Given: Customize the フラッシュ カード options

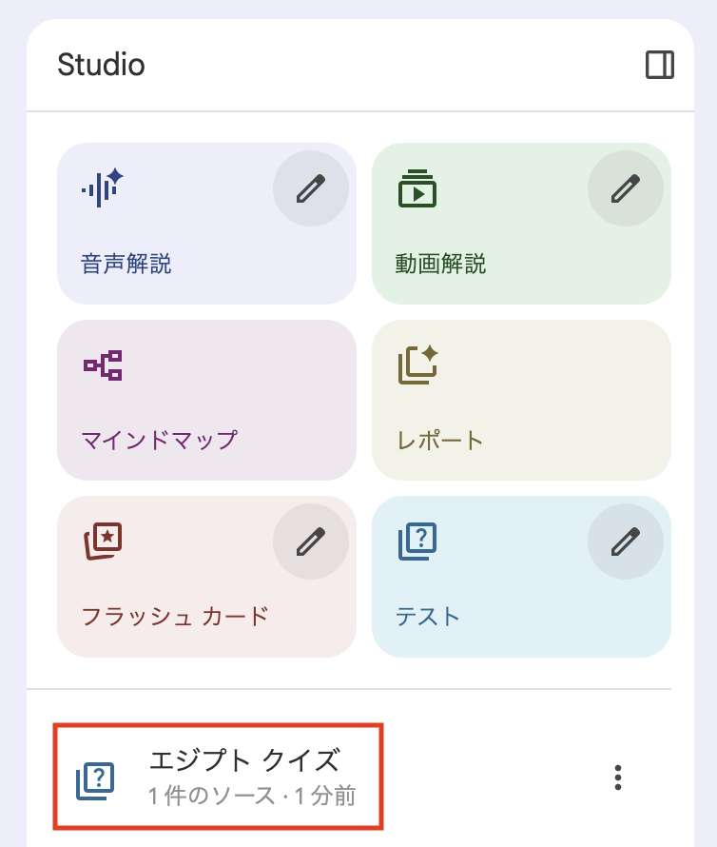Looking at the screenshot, I should (x=310, y=542).
